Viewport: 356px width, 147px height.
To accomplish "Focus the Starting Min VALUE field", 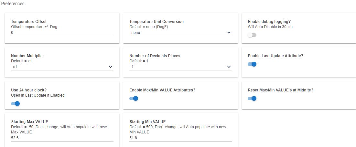I will [x=180, y=138].
